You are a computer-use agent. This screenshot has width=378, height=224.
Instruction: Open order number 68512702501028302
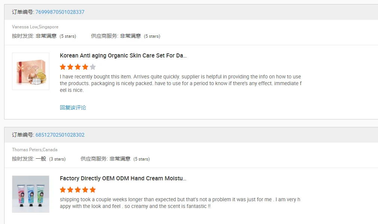coord(60,135)
